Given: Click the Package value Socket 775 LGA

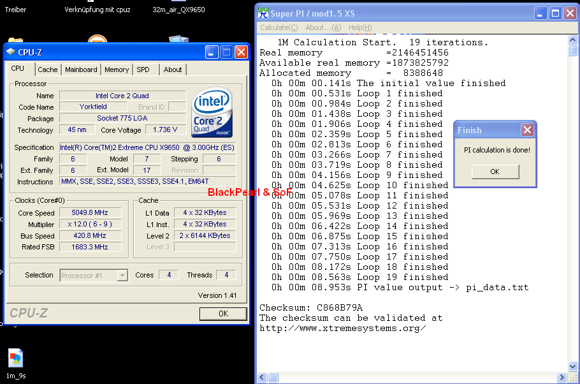Looking at the screenshot, I should coord(122,118).
